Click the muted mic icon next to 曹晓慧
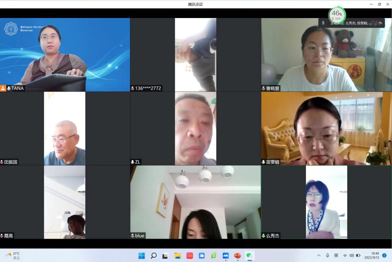The width and height of the screenshot is (392, 262). (264, 88)
